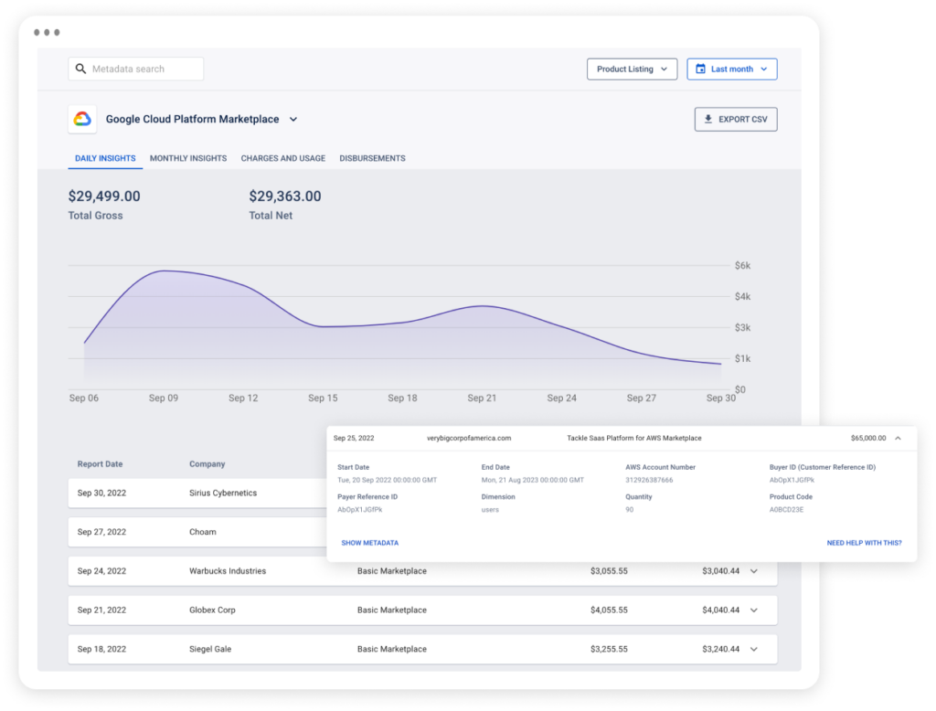Viewport: 936px width, 711px height.
Task: Click the $65,000.00 amount in detail panel
Action: (868, 438)
